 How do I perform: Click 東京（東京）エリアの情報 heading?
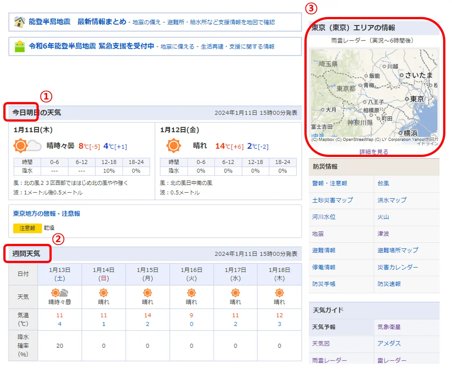[x=353, y=28]
